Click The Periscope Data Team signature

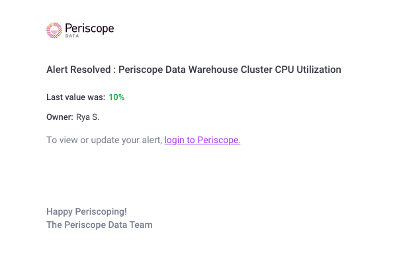click(x=99, y=225)
